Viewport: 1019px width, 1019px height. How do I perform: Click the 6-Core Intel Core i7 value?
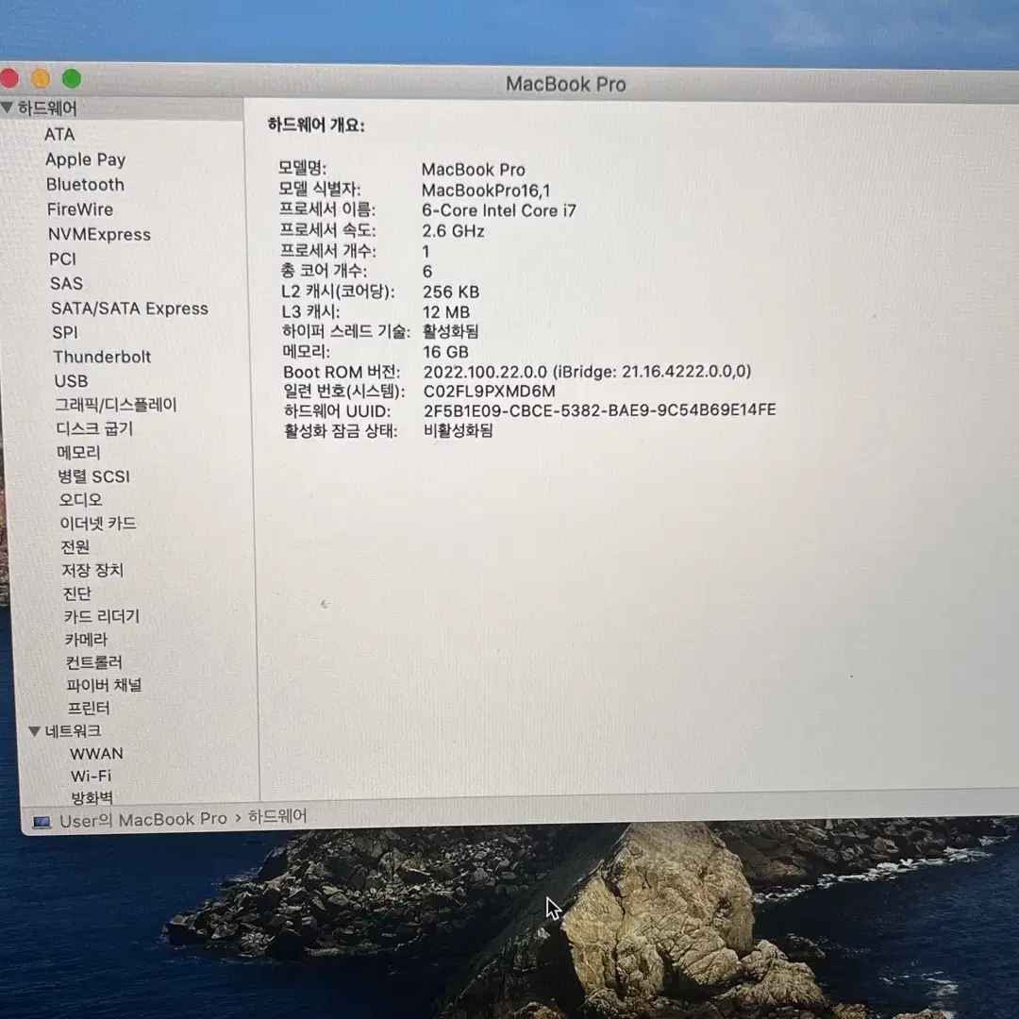498,210
